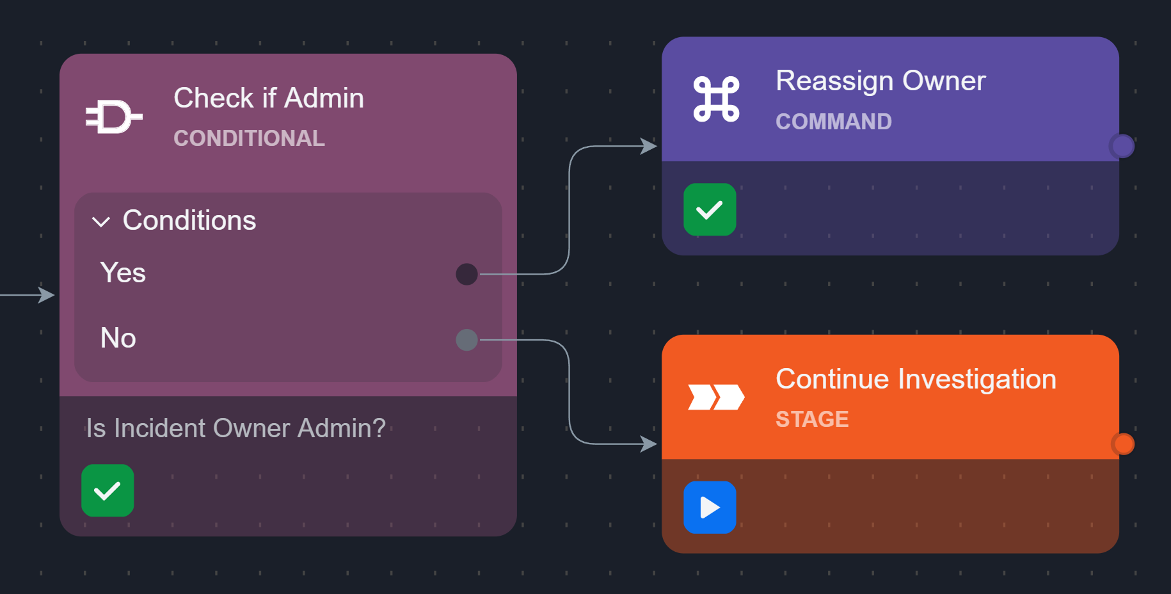Click the blue play button on Continue Investigation
The image size is (1171, 594).
(710, 508)
